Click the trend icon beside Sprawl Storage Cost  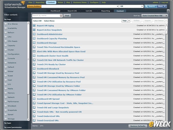34,103
